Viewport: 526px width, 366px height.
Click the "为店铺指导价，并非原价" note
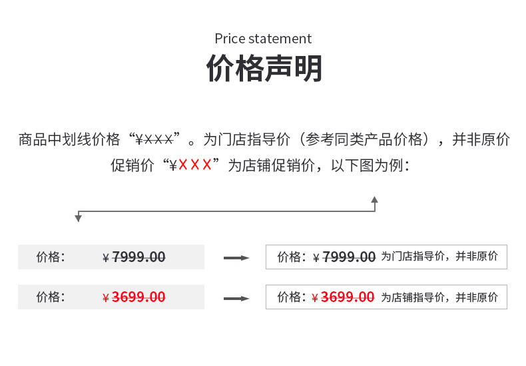click(439, 297)
